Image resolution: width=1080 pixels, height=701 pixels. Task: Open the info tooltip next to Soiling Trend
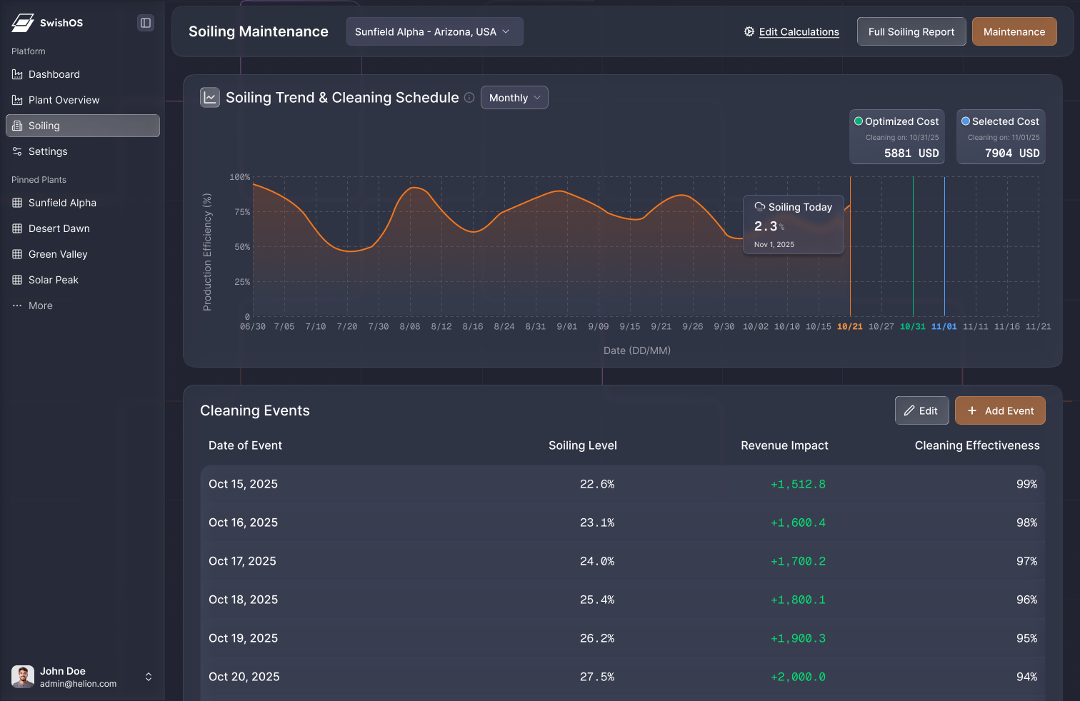click(x=469, y=98)
